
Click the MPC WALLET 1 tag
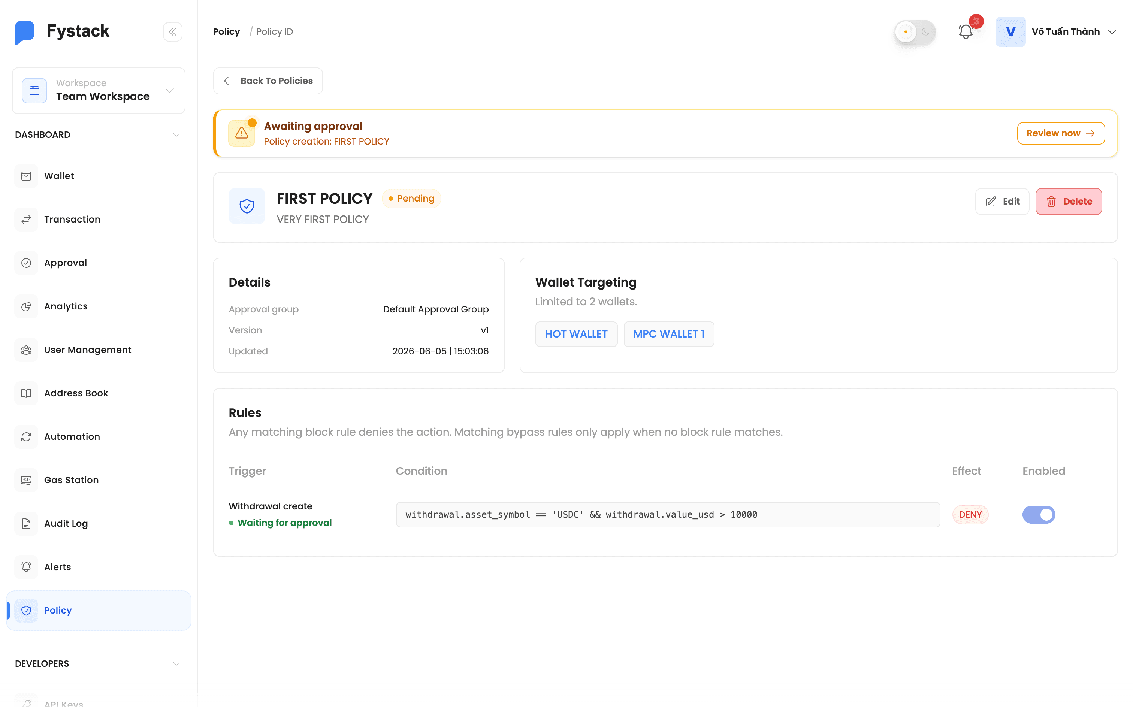669,334
